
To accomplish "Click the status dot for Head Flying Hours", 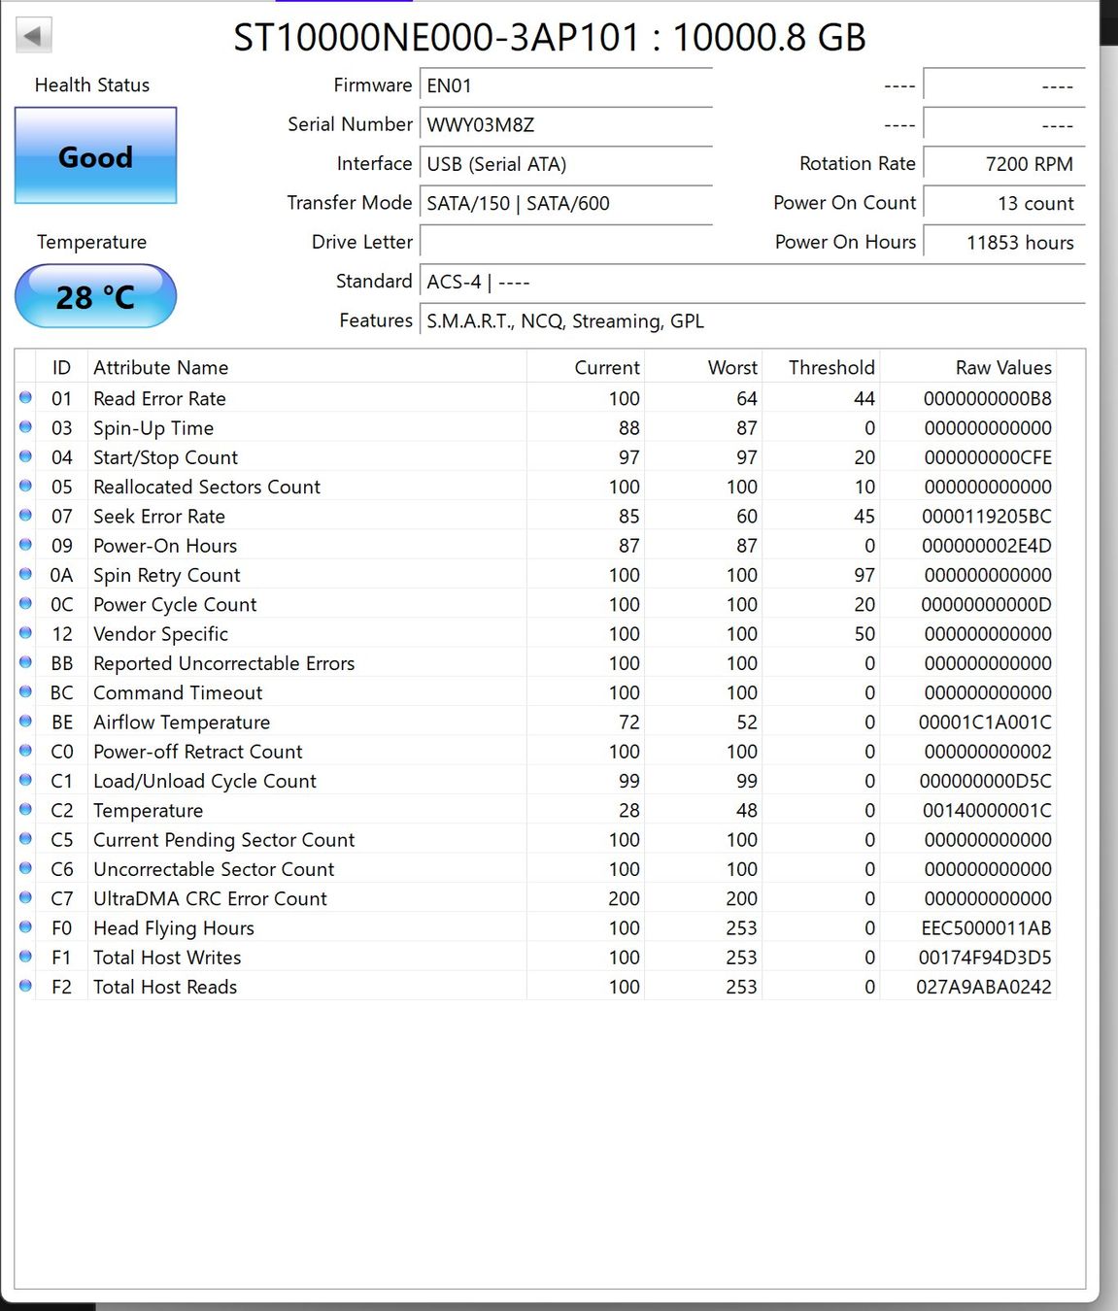I will [x=26, y=926].
